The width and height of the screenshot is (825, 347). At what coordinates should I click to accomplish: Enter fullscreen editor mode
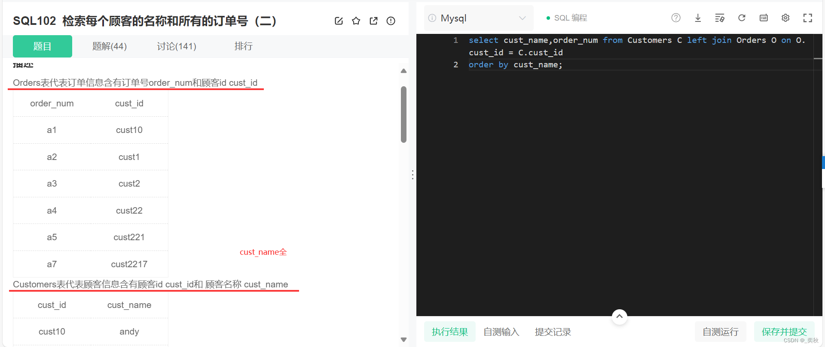point(808,18)
